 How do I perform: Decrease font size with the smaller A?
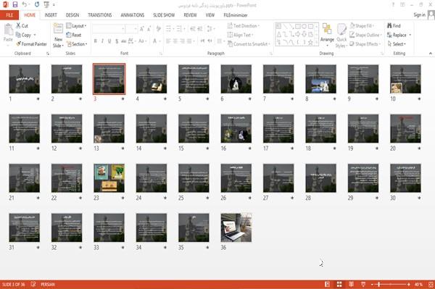(149, 29)
